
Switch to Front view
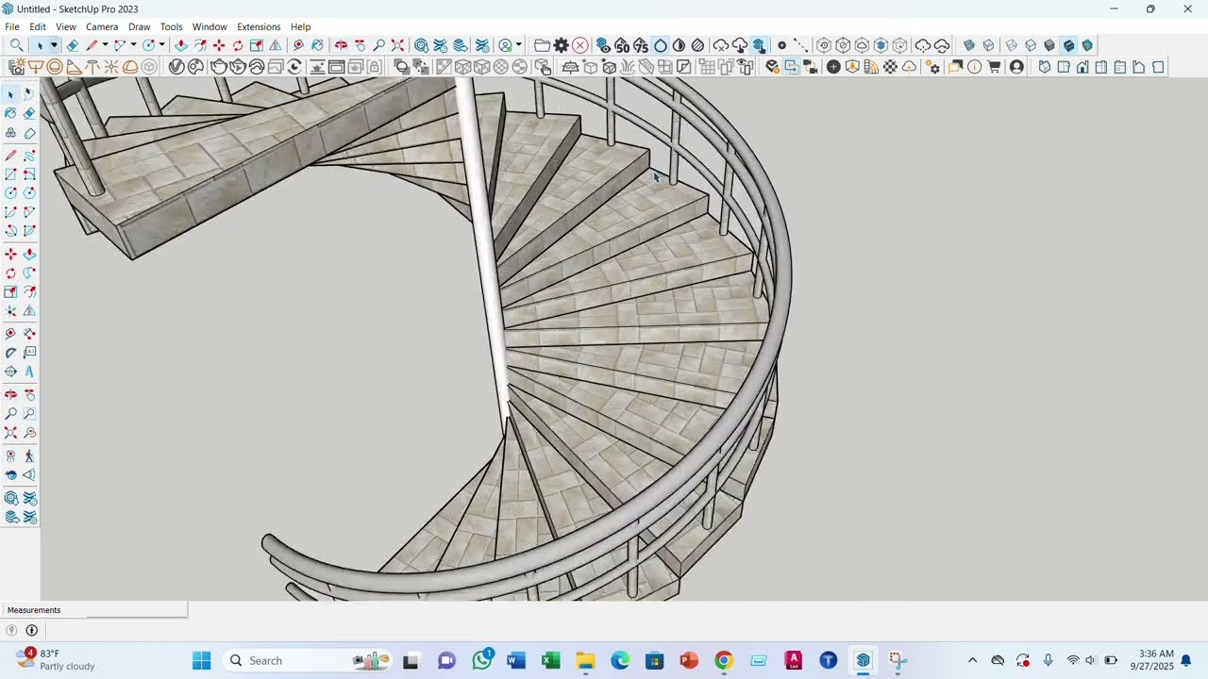1082,67
